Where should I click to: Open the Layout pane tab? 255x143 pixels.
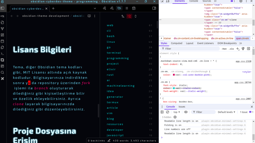click(x=190, y=43)
